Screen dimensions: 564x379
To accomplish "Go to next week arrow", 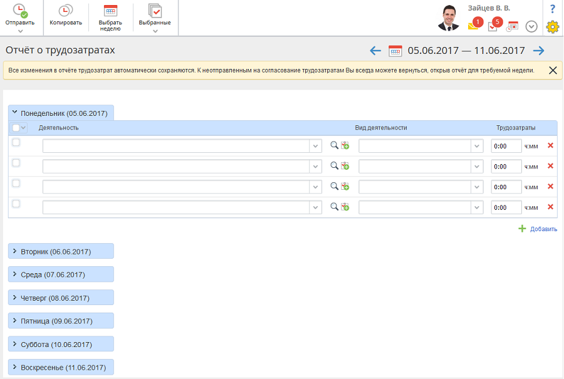I will pyautogui.click(x=538, y=51).
